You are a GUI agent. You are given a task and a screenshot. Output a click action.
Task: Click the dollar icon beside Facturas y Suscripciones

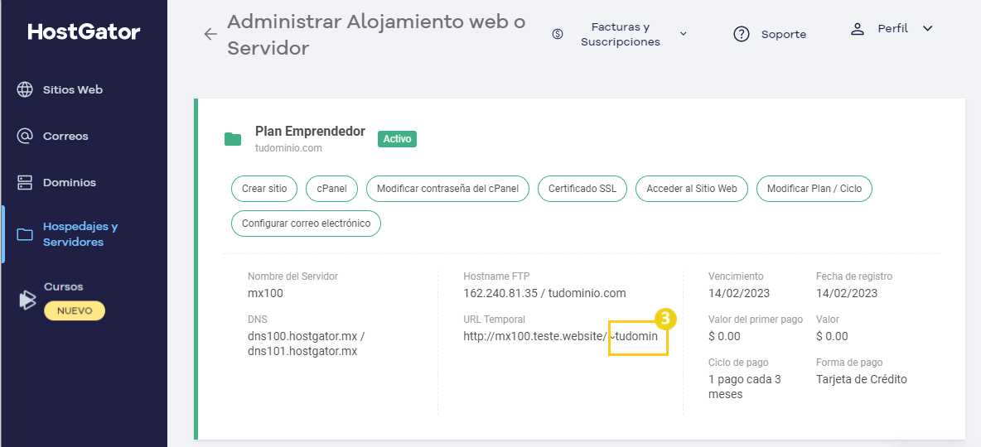coord(558,34)
